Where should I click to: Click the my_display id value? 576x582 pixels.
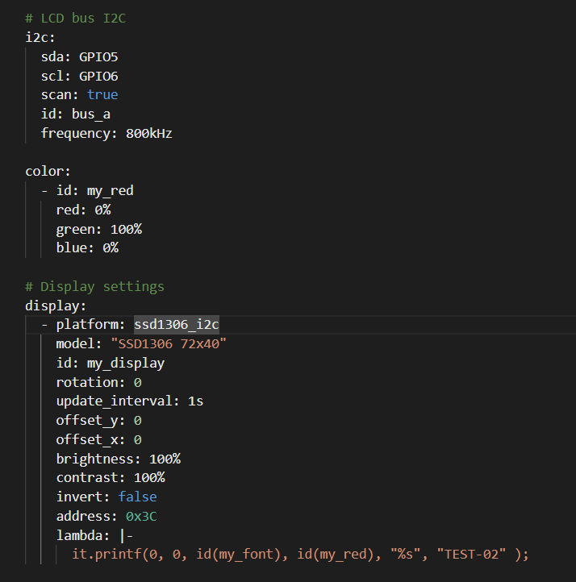click(125, 363)
